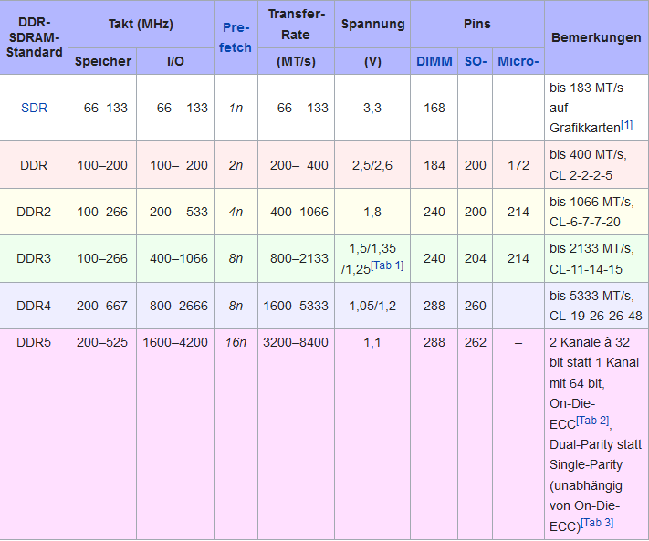This screenshot has width=649, height=541.
Task: Follow footnote [1] in the SDR remarks
Action: pyautogui.click(x=626, y=123)
